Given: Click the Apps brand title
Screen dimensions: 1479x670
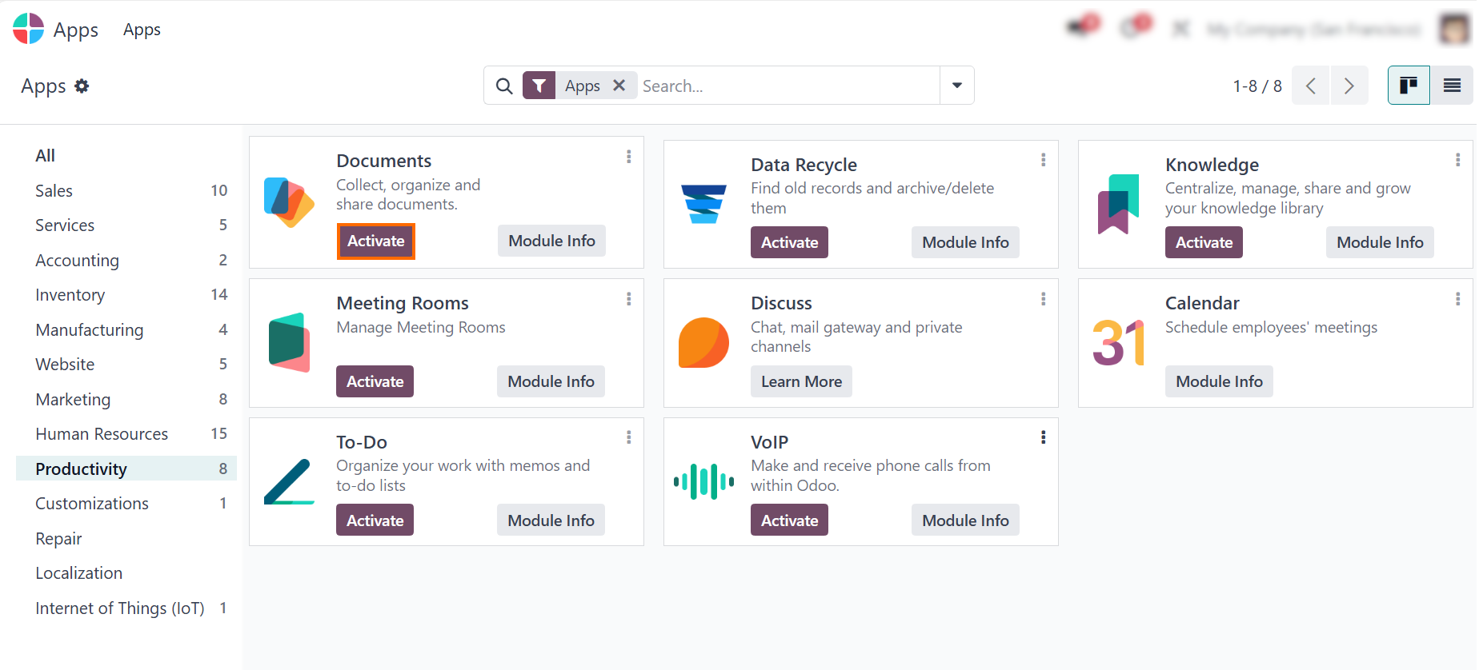Looking at the screenshot, I should [x=76, y=30].
